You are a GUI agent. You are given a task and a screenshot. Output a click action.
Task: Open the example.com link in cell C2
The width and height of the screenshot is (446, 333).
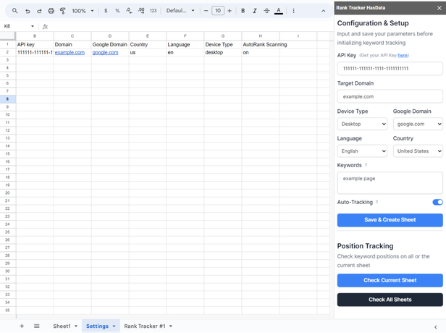[x=70, y=53]
